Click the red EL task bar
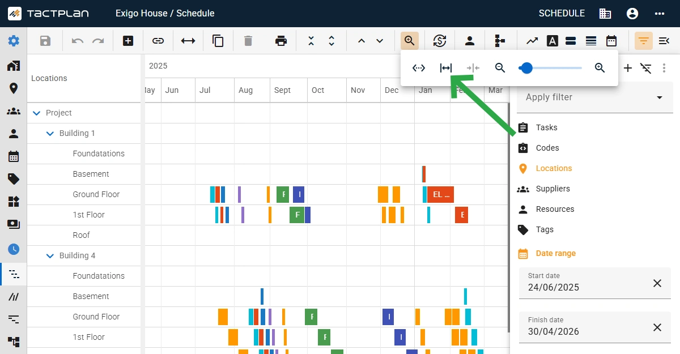This screenshot has width=680, height=354. point(440,194)
